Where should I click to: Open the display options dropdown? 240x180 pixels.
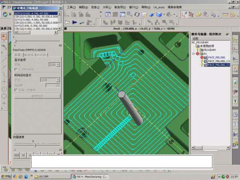point(54,64)
